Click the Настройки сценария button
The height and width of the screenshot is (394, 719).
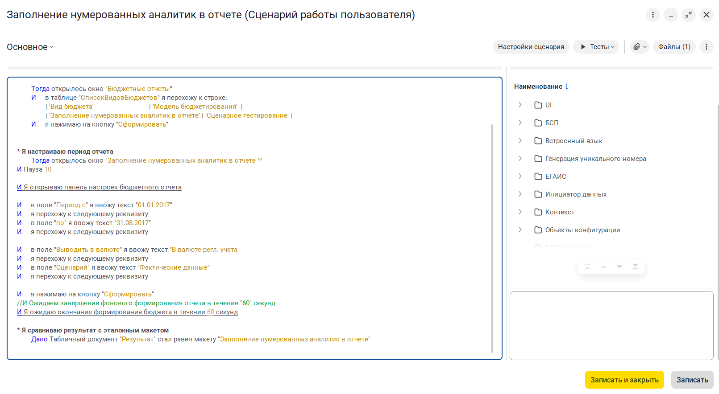[531, 47]
